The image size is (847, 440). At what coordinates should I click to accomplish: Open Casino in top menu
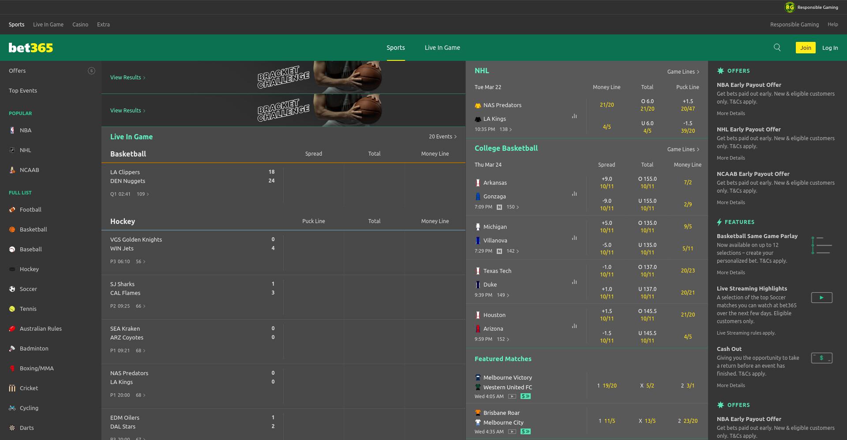80,25
